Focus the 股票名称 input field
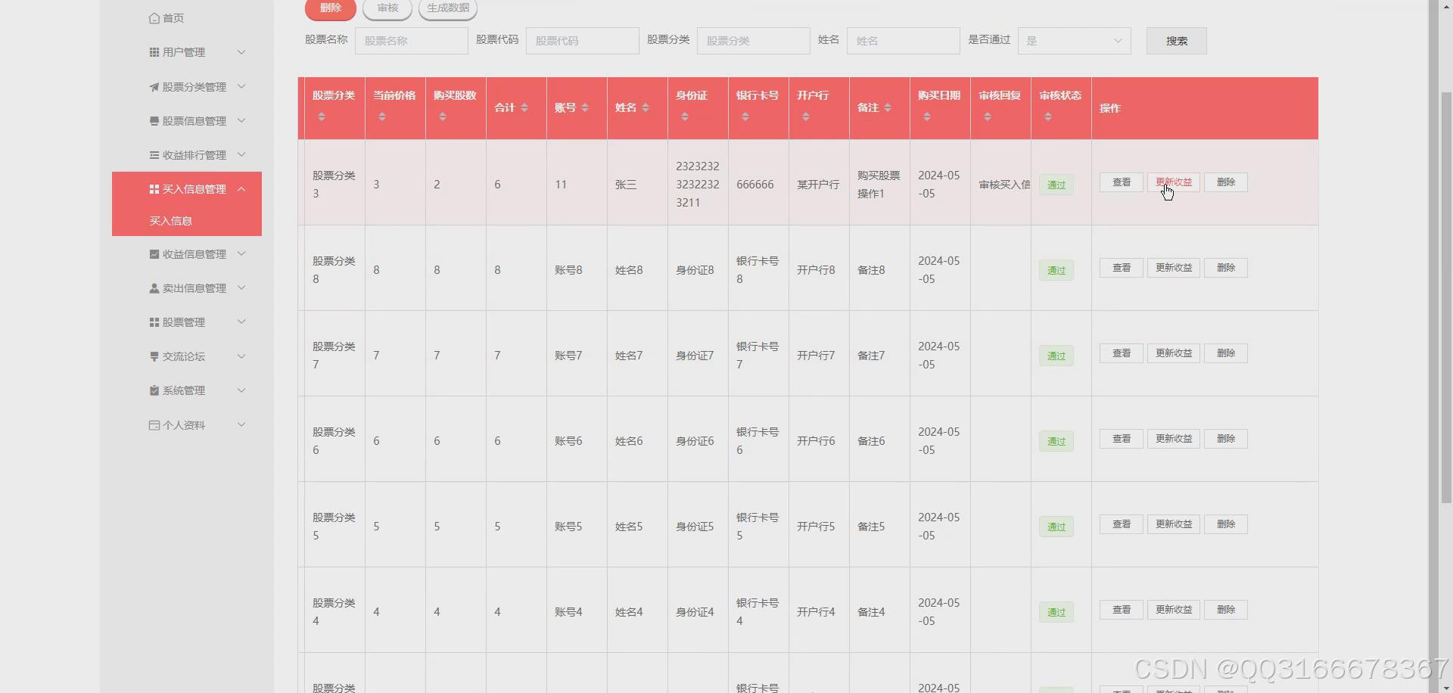The image size is (1453, 693). point(412,41)
